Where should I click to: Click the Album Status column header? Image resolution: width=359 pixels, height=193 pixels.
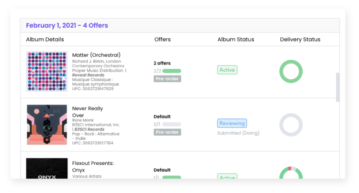[236, 40]
